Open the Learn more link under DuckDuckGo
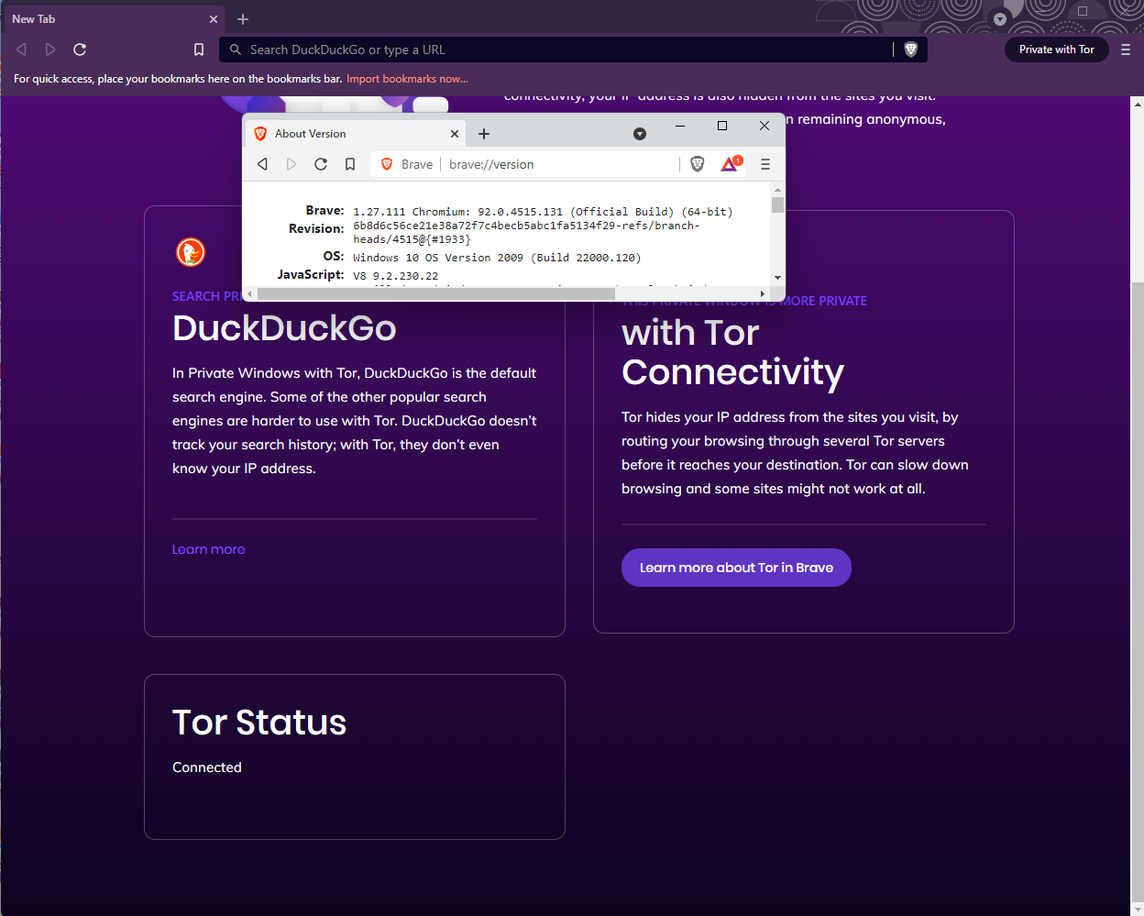 pos(208,548)
